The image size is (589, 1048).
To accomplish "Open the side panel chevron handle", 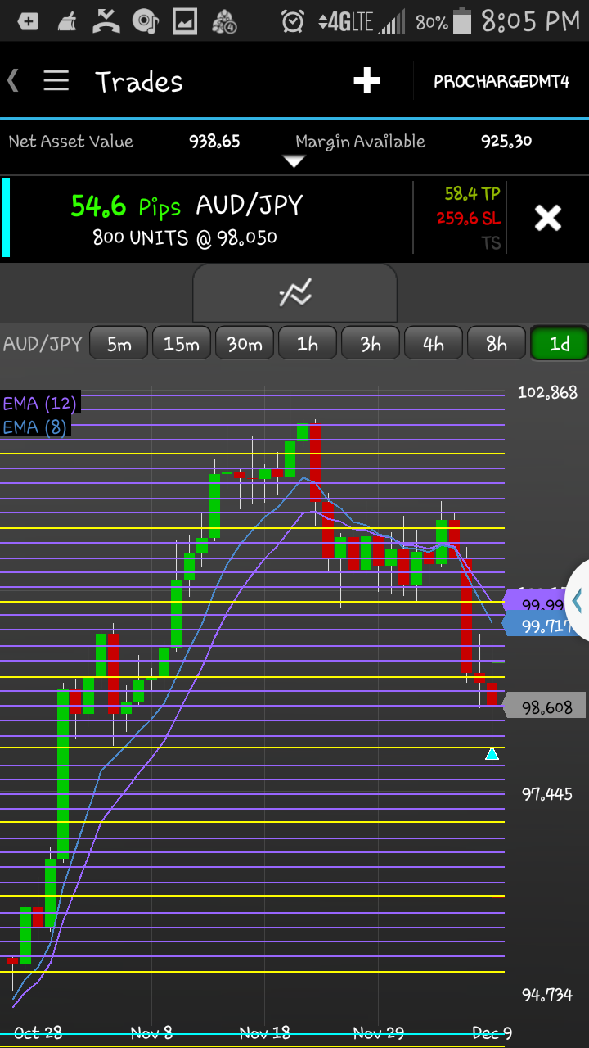I will pyautogui.click(x=578, y=601).
